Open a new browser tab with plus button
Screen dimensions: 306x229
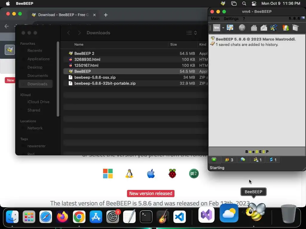pos(106,15)
